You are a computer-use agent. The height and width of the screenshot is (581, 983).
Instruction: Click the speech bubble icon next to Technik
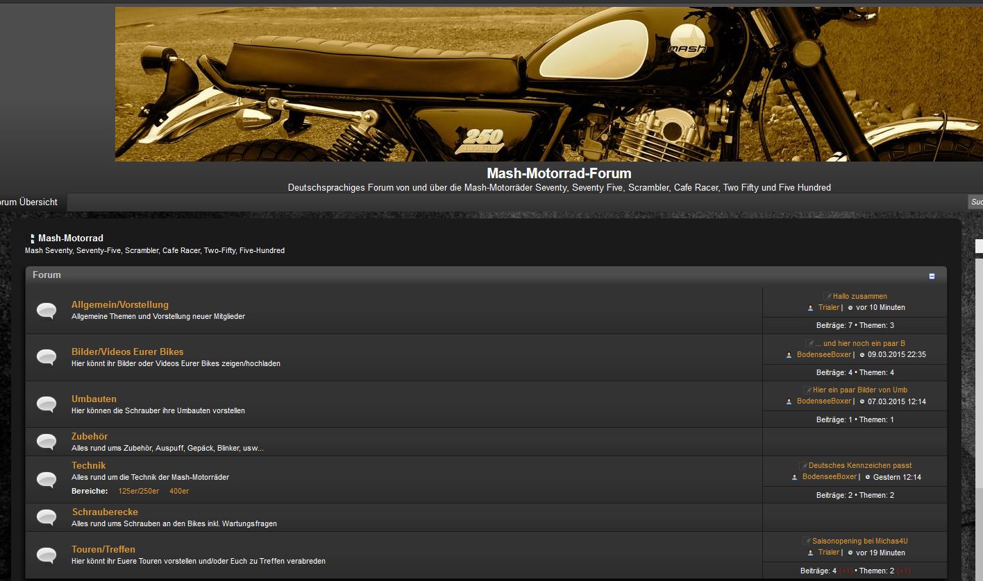point(47,479)
